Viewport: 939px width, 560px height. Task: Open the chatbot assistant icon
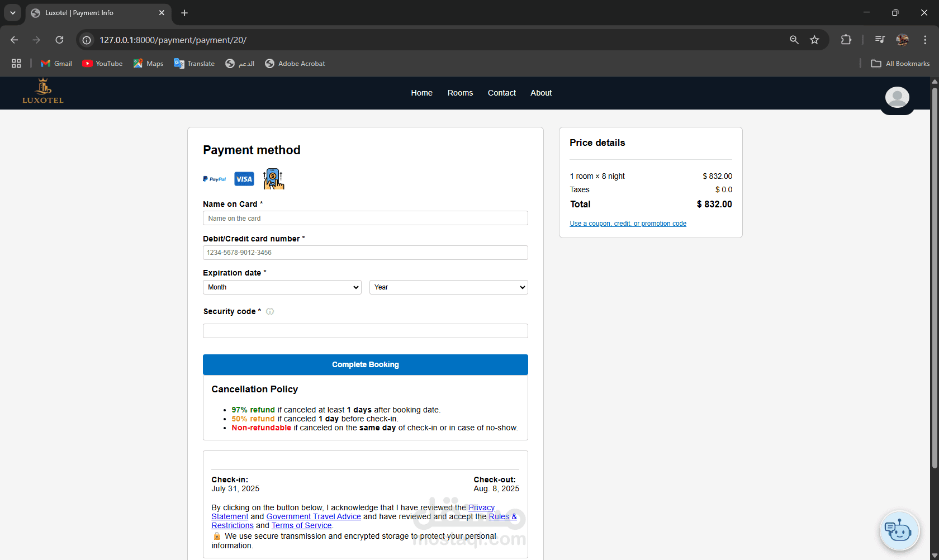[899, 530]
